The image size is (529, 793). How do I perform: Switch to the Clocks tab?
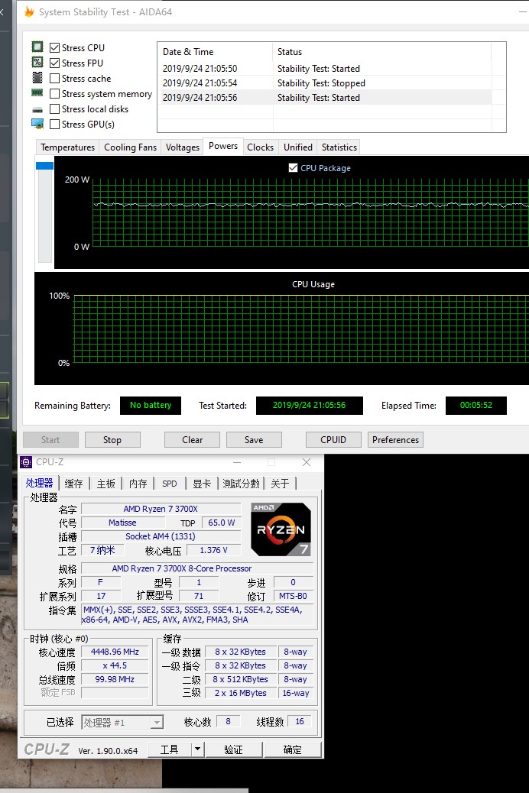coord(260,147)
